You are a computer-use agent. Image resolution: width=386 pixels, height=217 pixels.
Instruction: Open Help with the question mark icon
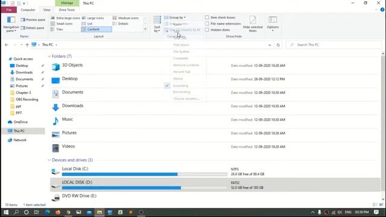382,10
